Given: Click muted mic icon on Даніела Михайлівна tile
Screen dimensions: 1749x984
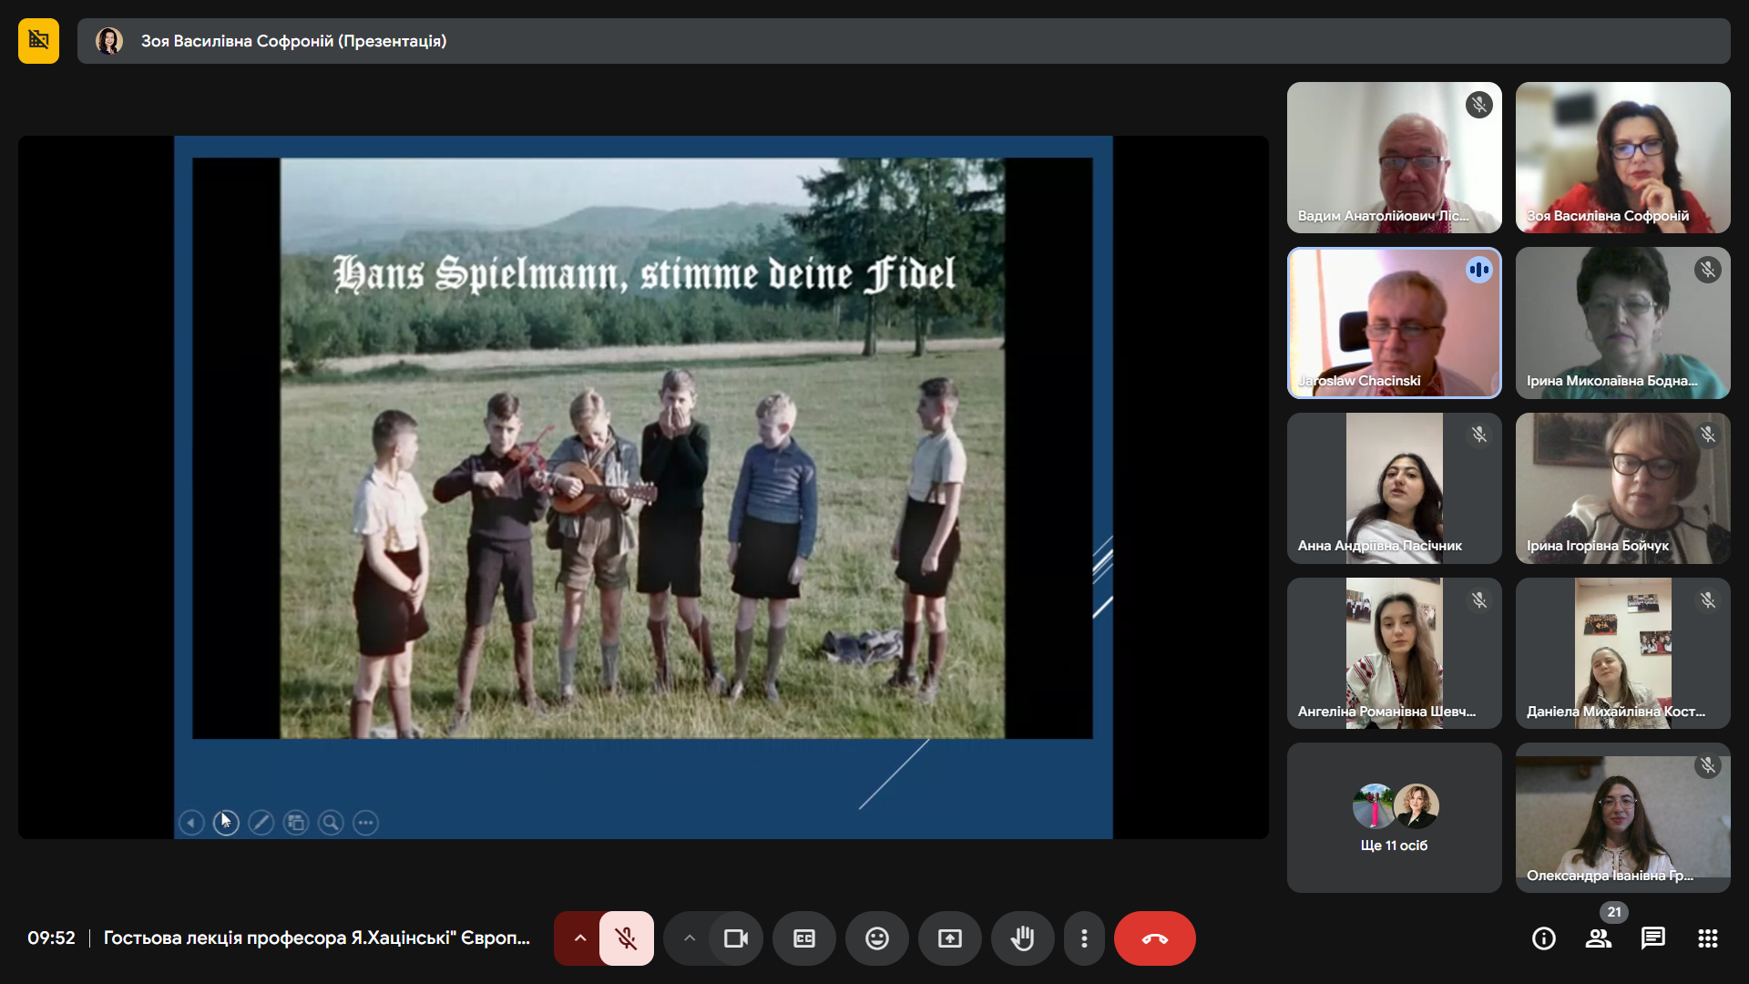Looking at the screenshot, I should pyautogui.click(x=1708, y=600).
